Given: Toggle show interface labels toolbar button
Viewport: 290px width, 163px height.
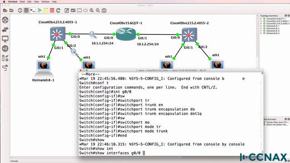Looking at the screenshot, I should tap(26, 10).
